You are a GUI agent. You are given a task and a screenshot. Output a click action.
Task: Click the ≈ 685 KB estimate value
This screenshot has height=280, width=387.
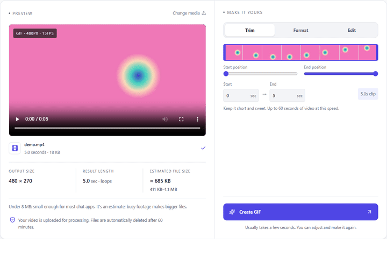pos(160,181)
